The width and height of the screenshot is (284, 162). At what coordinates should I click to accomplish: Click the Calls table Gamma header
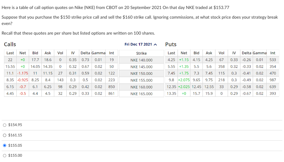(x=98, y=53)
